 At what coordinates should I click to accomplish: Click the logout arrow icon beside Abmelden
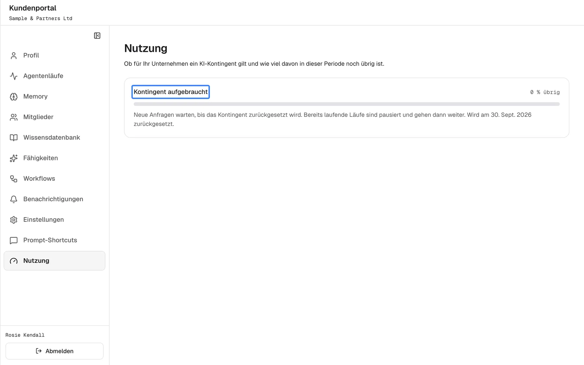tap(39, 351)
